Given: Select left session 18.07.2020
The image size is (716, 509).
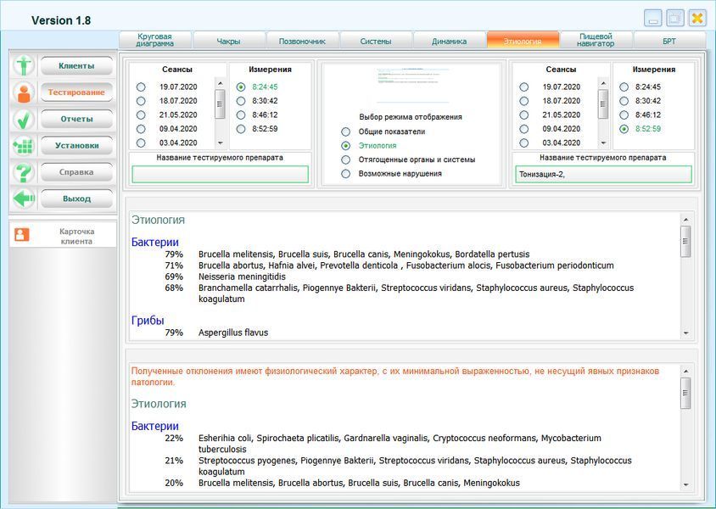Looking at the screenshot, I should [141, 101].
